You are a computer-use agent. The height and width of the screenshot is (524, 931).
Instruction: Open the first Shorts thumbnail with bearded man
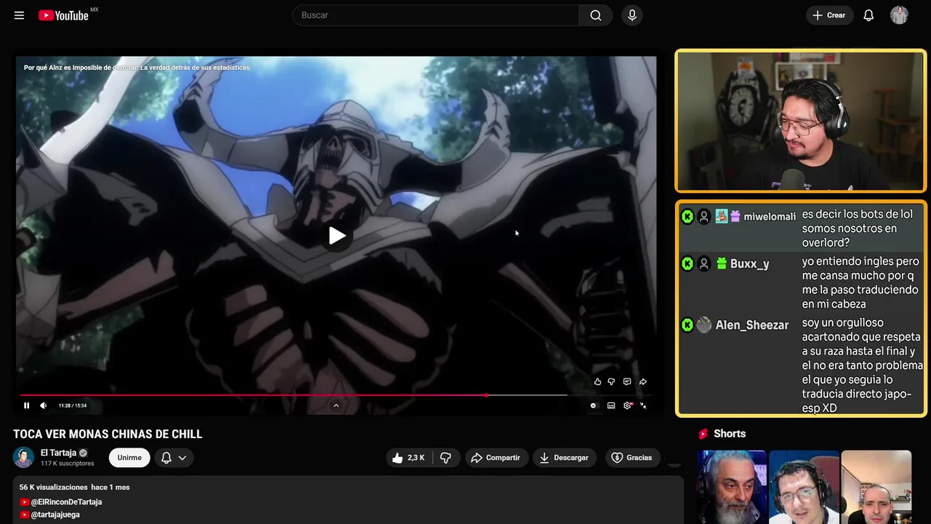coord(731,487)
